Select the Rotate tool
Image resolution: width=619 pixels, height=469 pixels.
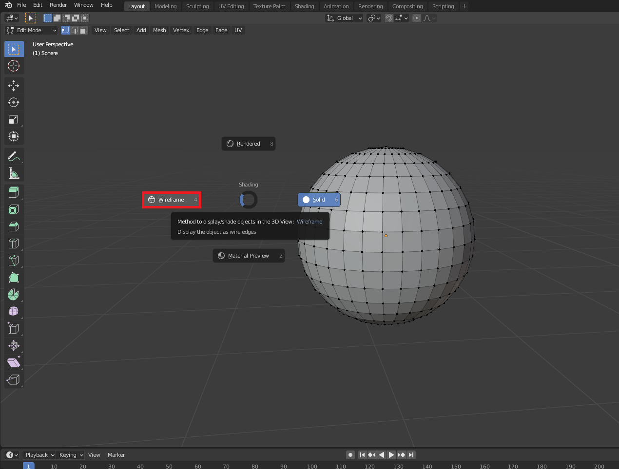(x=14, y=103)
